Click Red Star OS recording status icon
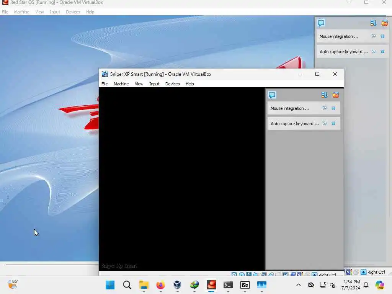Screen dimensions: 392x294 [356, 272]
